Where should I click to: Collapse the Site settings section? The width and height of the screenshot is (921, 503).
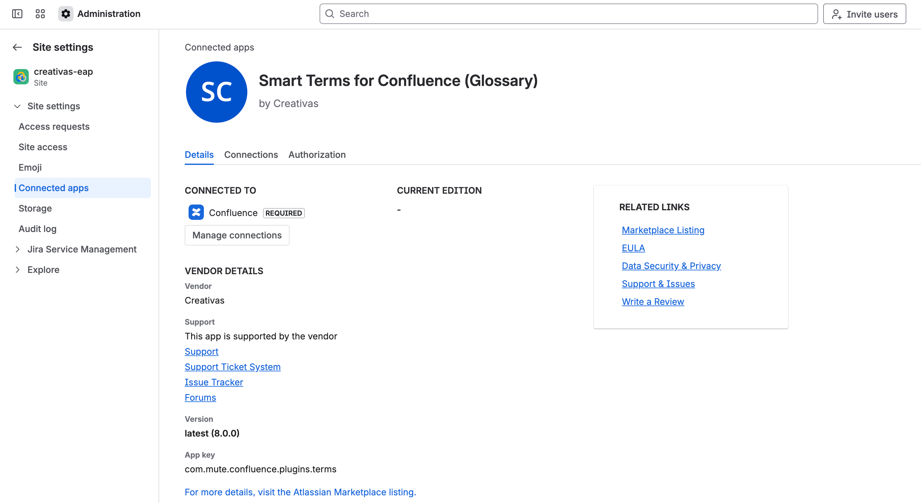pos(17,106)
